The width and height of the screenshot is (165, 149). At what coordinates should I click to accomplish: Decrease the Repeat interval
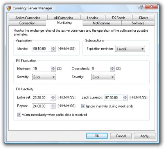[53, 108]
